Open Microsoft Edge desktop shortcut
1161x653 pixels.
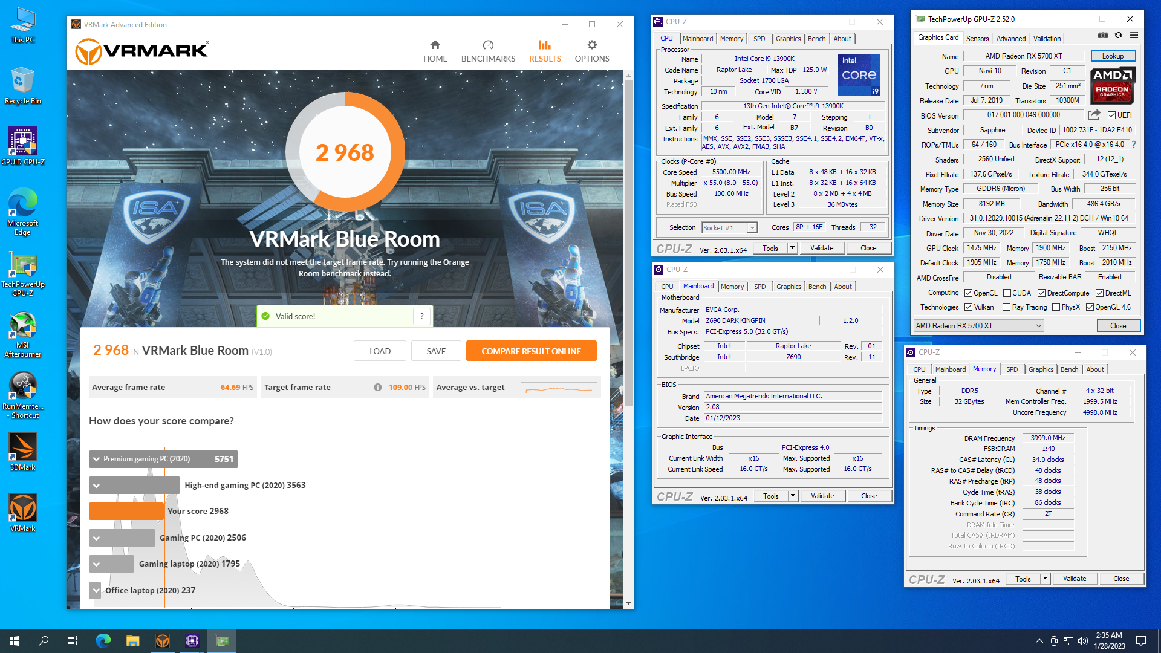(x=23, y=212)
